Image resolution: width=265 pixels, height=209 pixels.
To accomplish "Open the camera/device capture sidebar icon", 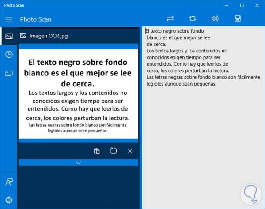I will click(9, 73).
